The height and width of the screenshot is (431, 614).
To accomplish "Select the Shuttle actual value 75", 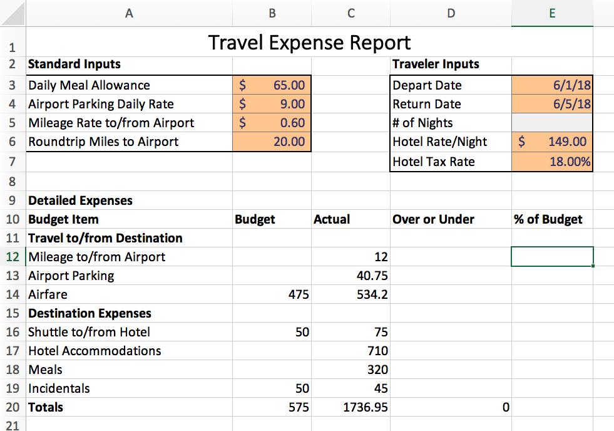I will point(351,332).
